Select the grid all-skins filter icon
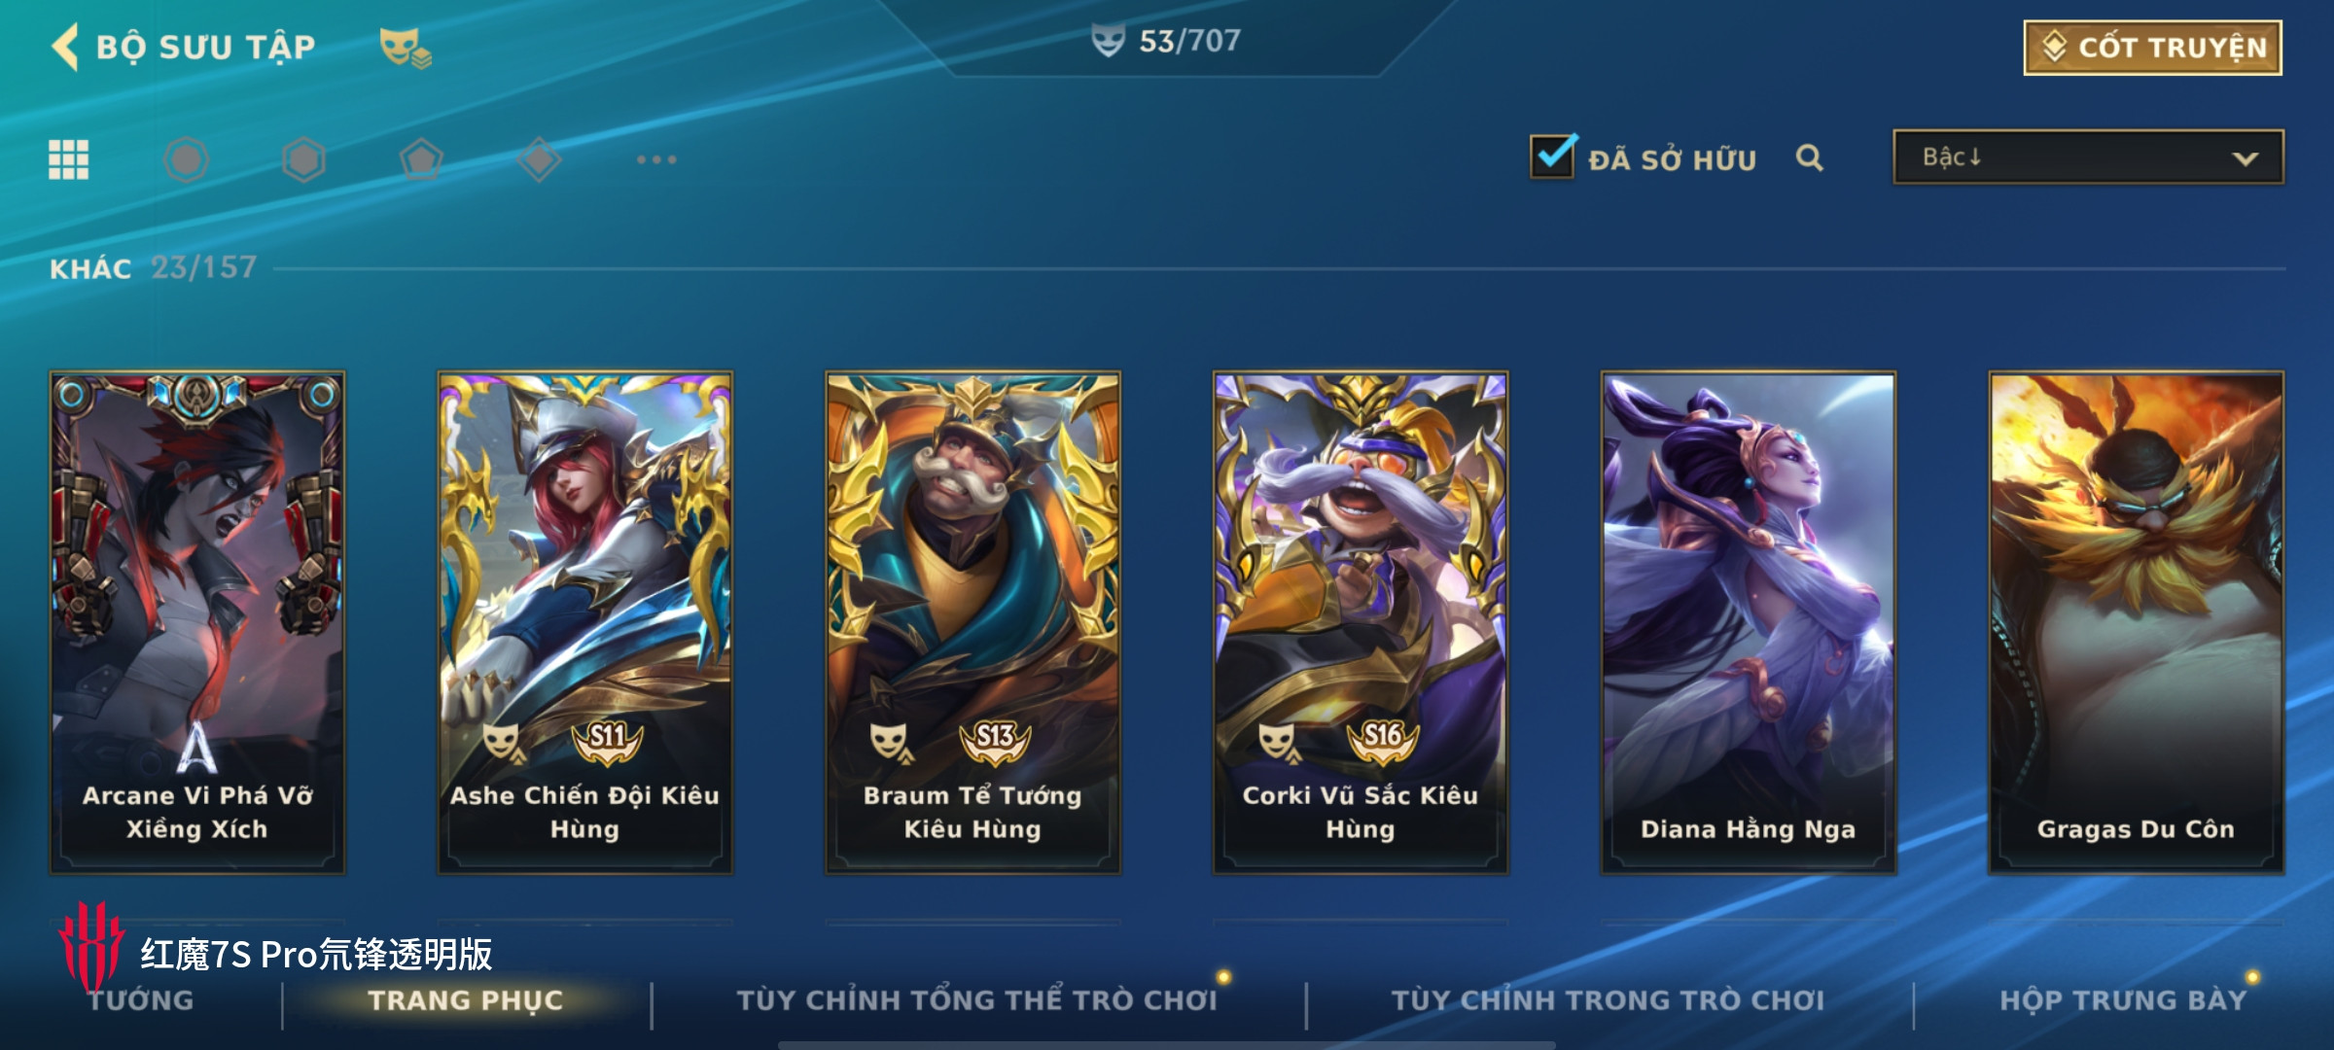The height and width of the screenshot is (1050, 2334). point(69,159)
